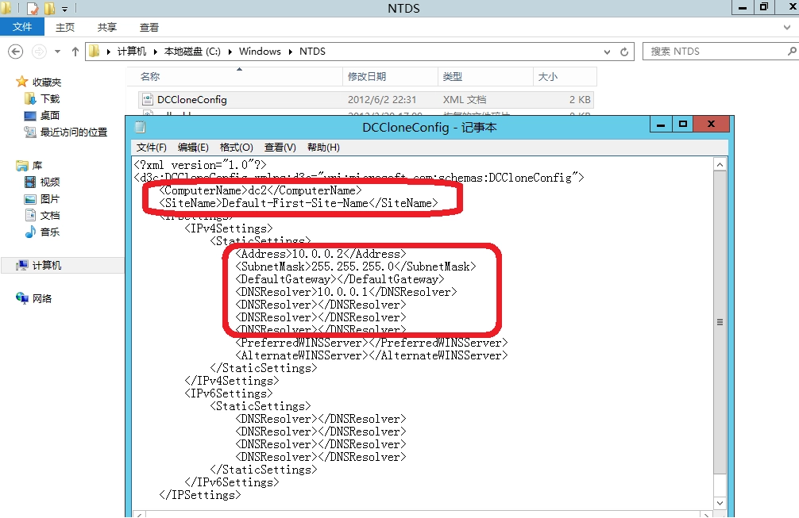Image resolution: width=799 pixels, height=518 pixels.
Task: Click the Notepad vertical scrollbar thumb
Action: (x=720, y=322)
